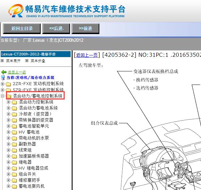Click the 组合开关 folder icon
Viewport: 201px width, 190px height.
(14, 174)
